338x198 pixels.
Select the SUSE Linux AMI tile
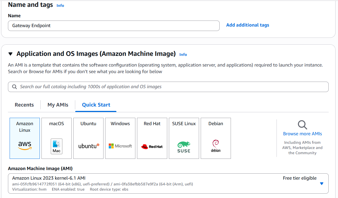[x=184, y=138]
